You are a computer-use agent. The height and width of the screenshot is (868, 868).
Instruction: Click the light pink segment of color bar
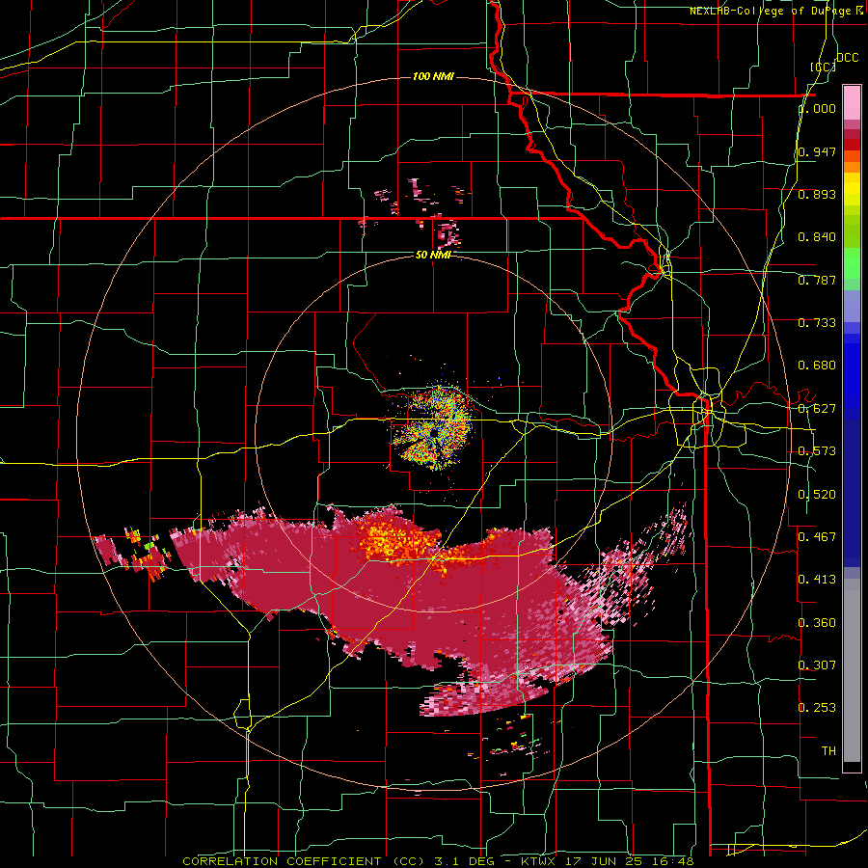click(852, 103)
